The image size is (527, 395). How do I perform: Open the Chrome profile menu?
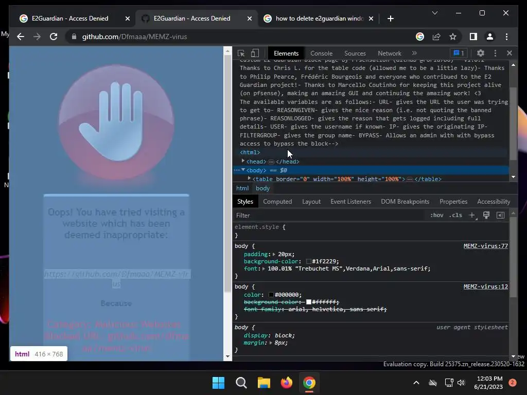click(x=490, y=37)
